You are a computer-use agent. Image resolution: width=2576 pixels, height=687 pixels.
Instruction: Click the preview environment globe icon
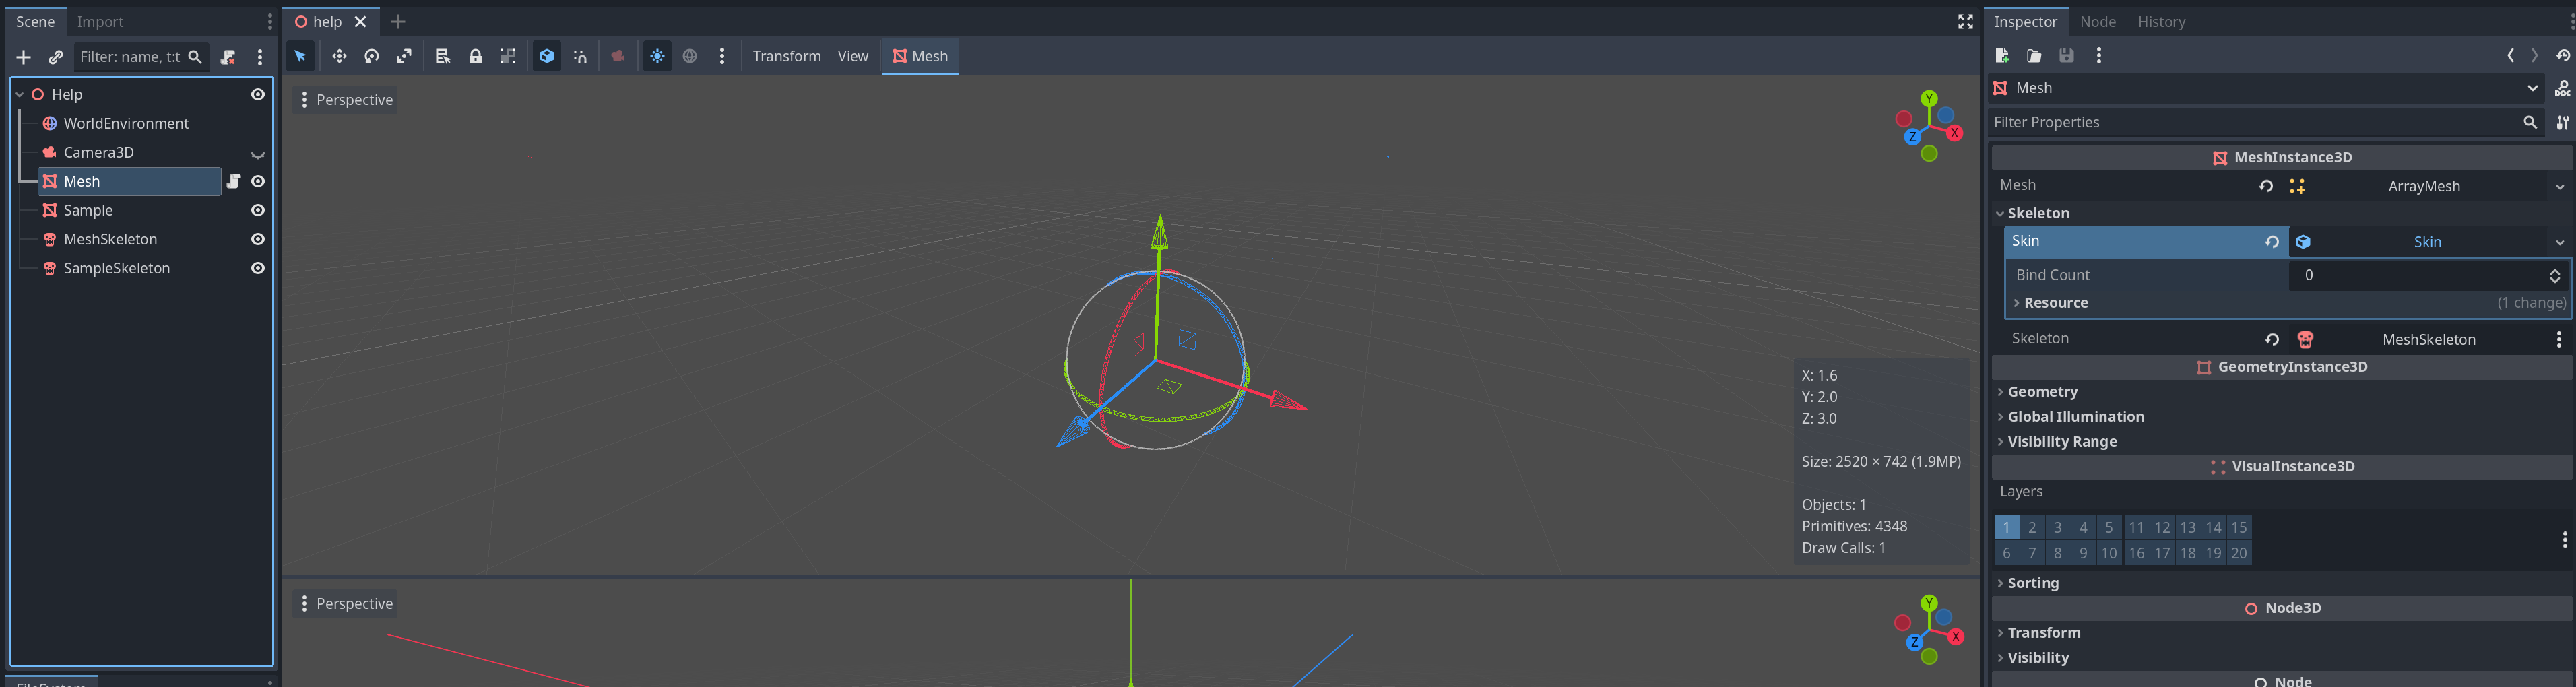(x=690, y=56)
